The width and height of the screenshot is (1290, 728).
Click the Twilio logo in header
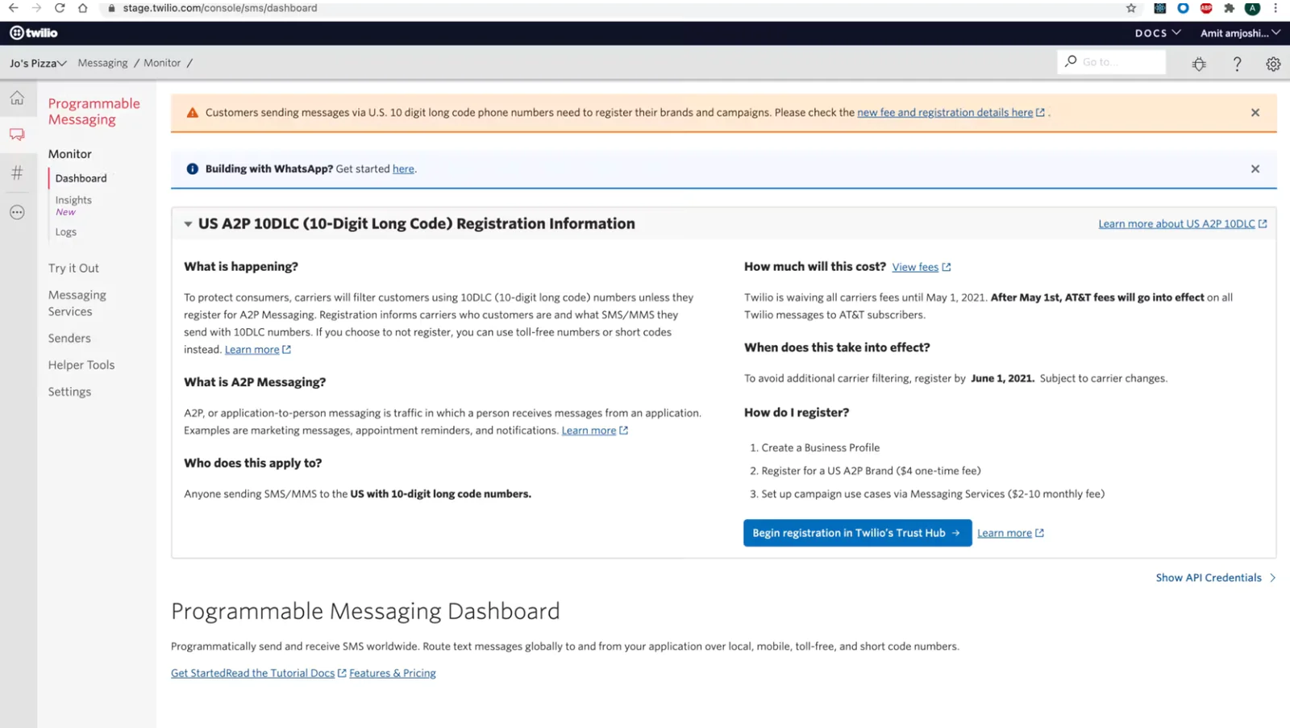click(x=33, y=33)
